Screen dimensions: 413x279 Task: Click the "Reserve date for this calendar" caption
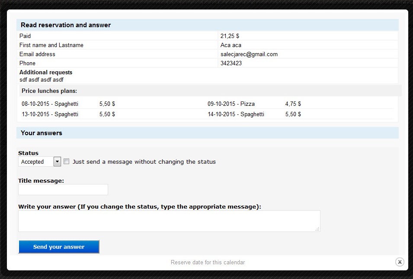click(208, 262)
